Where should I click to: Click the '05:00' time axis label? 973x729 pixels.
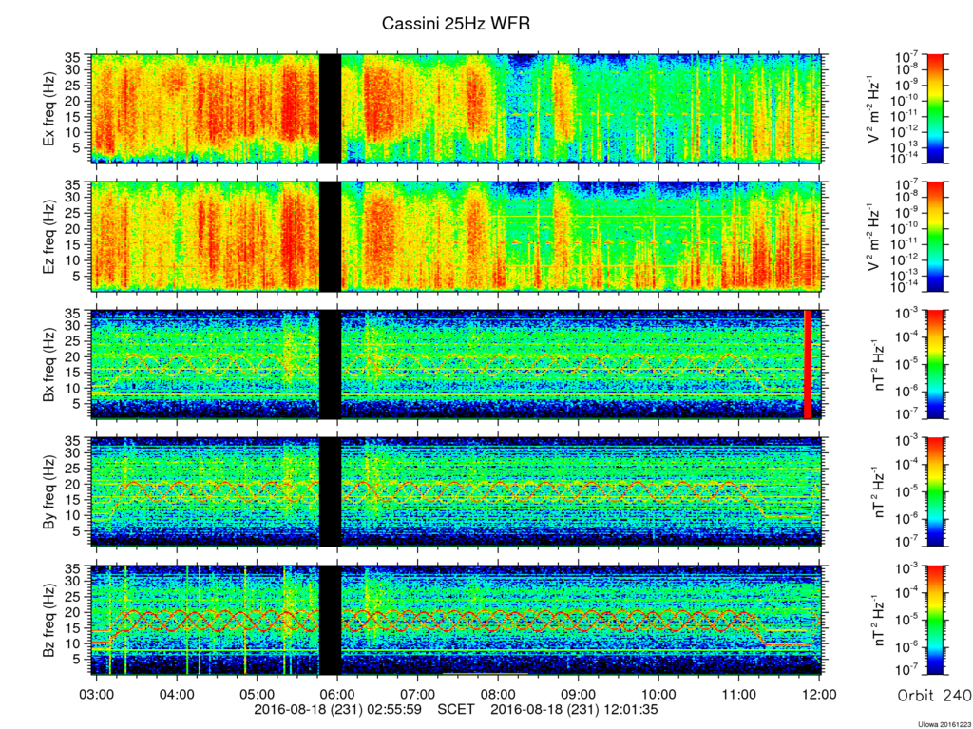257,692
